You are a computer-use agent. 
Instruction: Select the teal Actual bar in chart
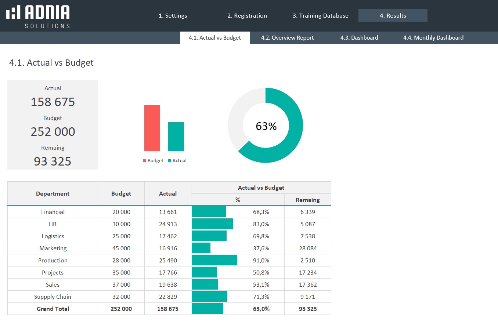(x=176, y=137)
